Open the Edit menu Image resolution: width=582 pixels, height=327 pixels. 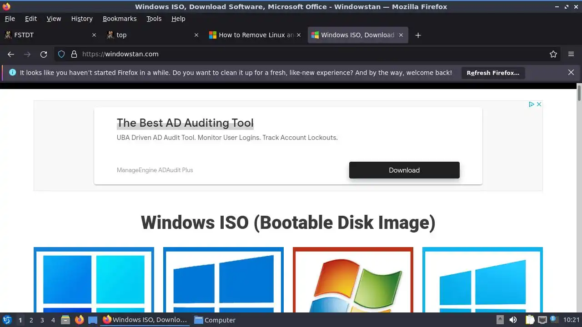(31, 19)
